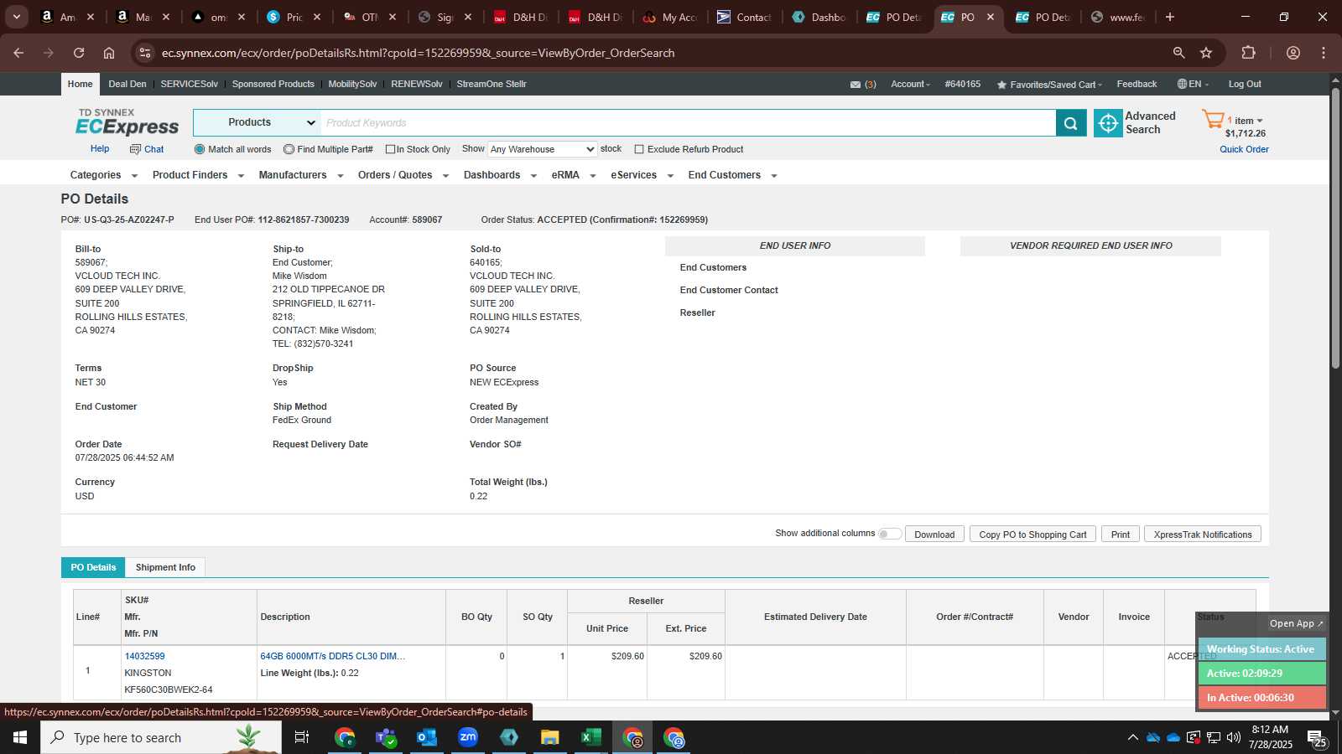This screenshot has height=754, width=1342.
Task: Open Chrome home page button
Action: [x=109, y=53]
